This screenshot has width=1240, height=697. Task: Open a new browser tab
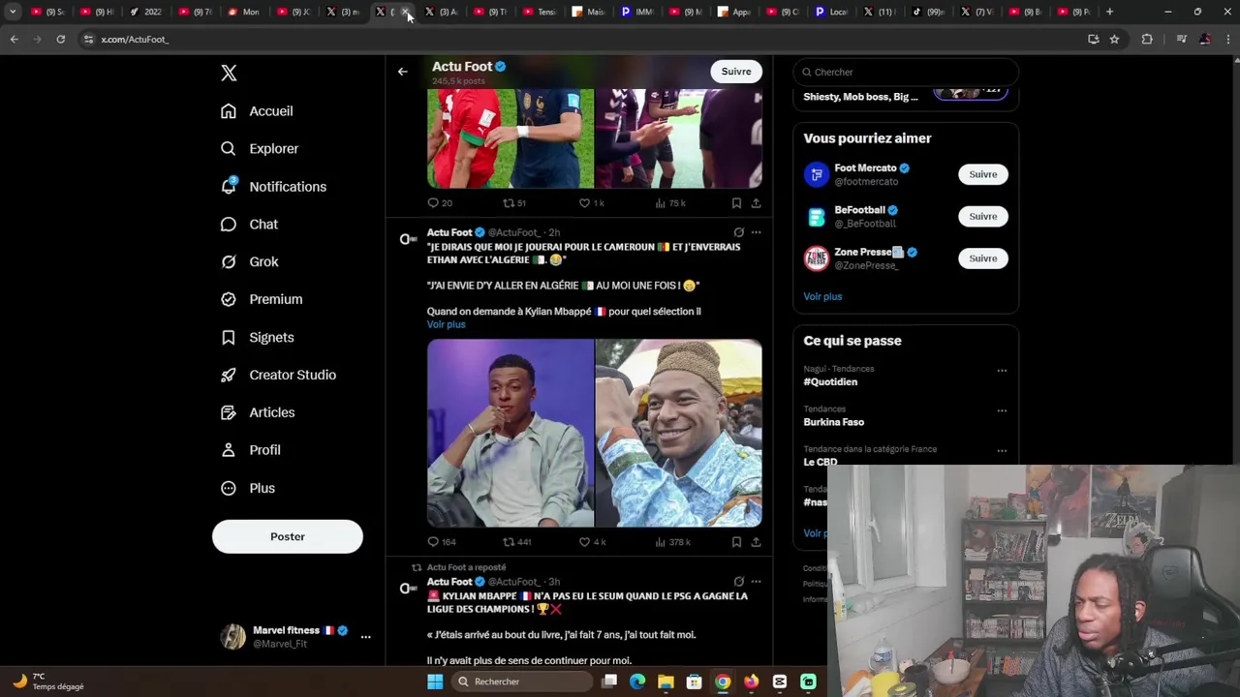point(1109,12)
